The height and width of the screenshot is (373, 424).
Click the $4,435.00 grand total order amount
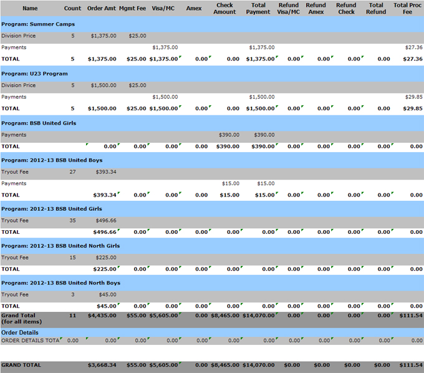coord(102,316)
